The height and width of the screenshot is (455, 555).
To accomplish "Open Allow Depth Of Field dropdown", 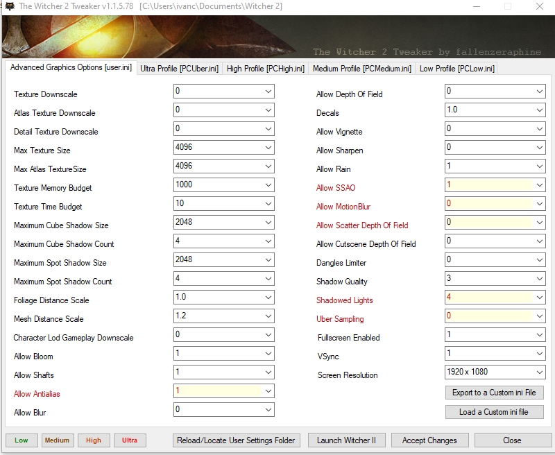I will (x=495, y=92).
